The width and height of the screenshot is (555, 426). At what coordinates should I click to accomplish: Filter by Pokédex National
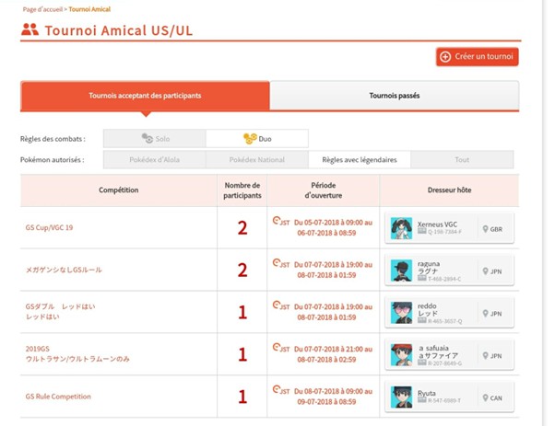click(257, 160)
